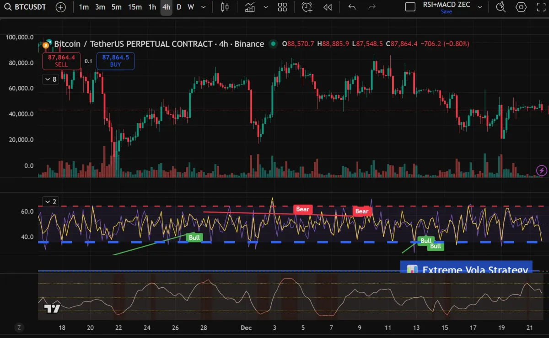This screenshot has height=338, width=549.
Task: Click the 20,000.0 price axis label
Action: [21, 139]
